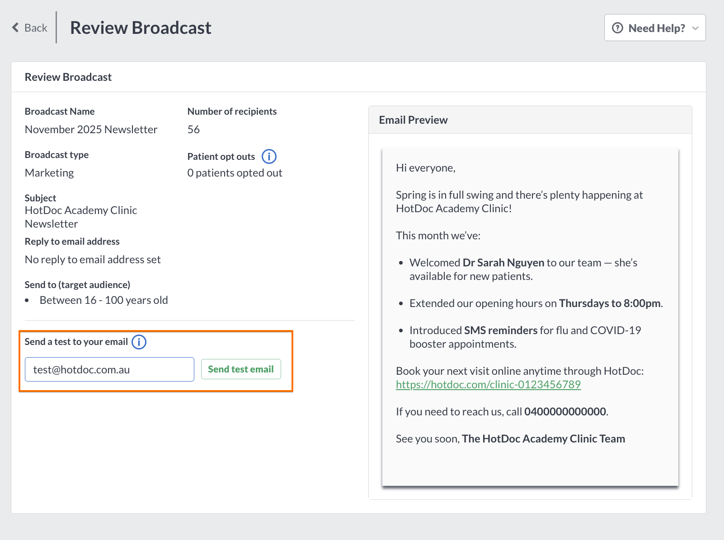This screenshot has height=540, width=724.
Task: Click the 'Marketing' broadcast type value
Action: coord(49,173)
